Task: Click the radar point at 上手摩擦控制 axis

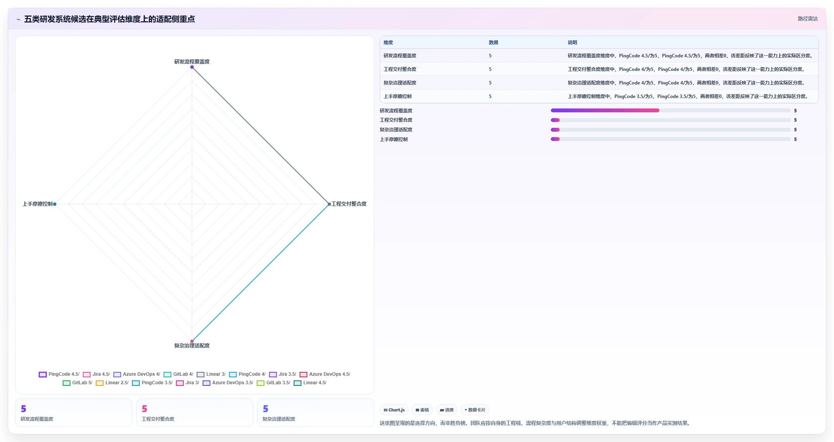Action: pos(55,204)
